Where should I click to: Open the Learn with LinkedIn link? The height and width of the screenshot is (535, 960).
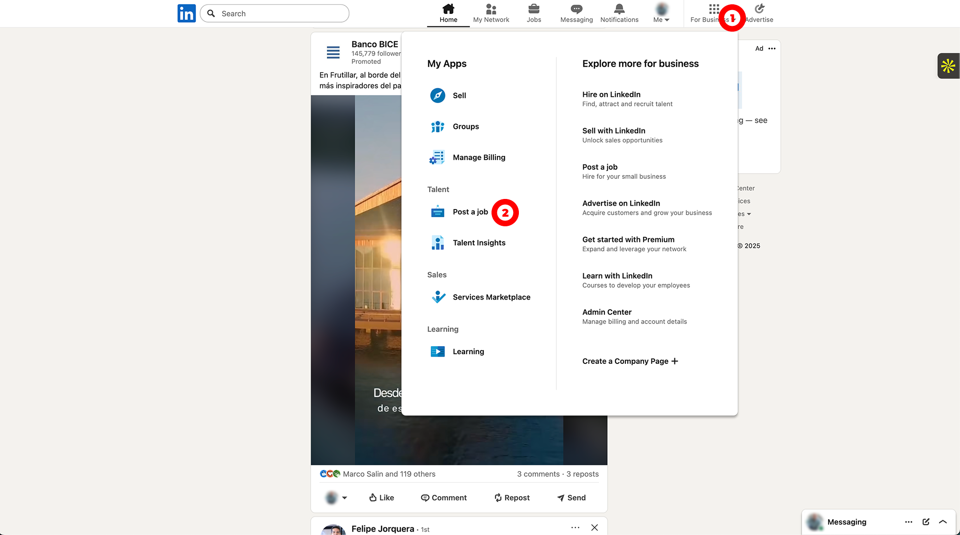click(617, 276)
